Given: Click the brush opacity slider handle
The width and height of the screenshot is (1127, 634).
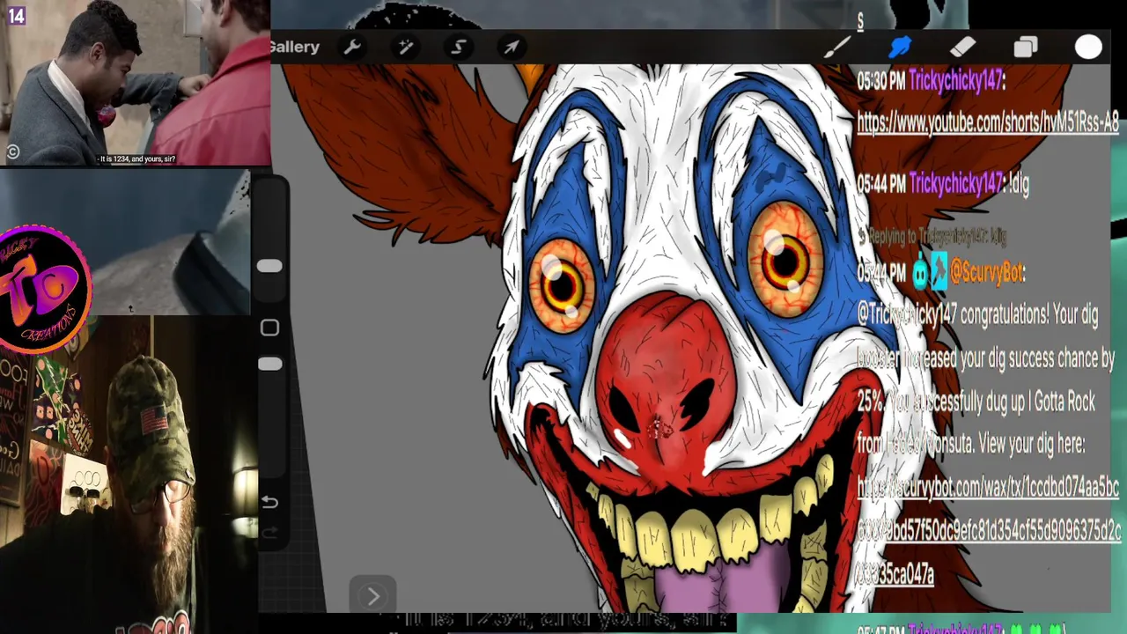Looking at the screenshot, I should click(269, 364).
